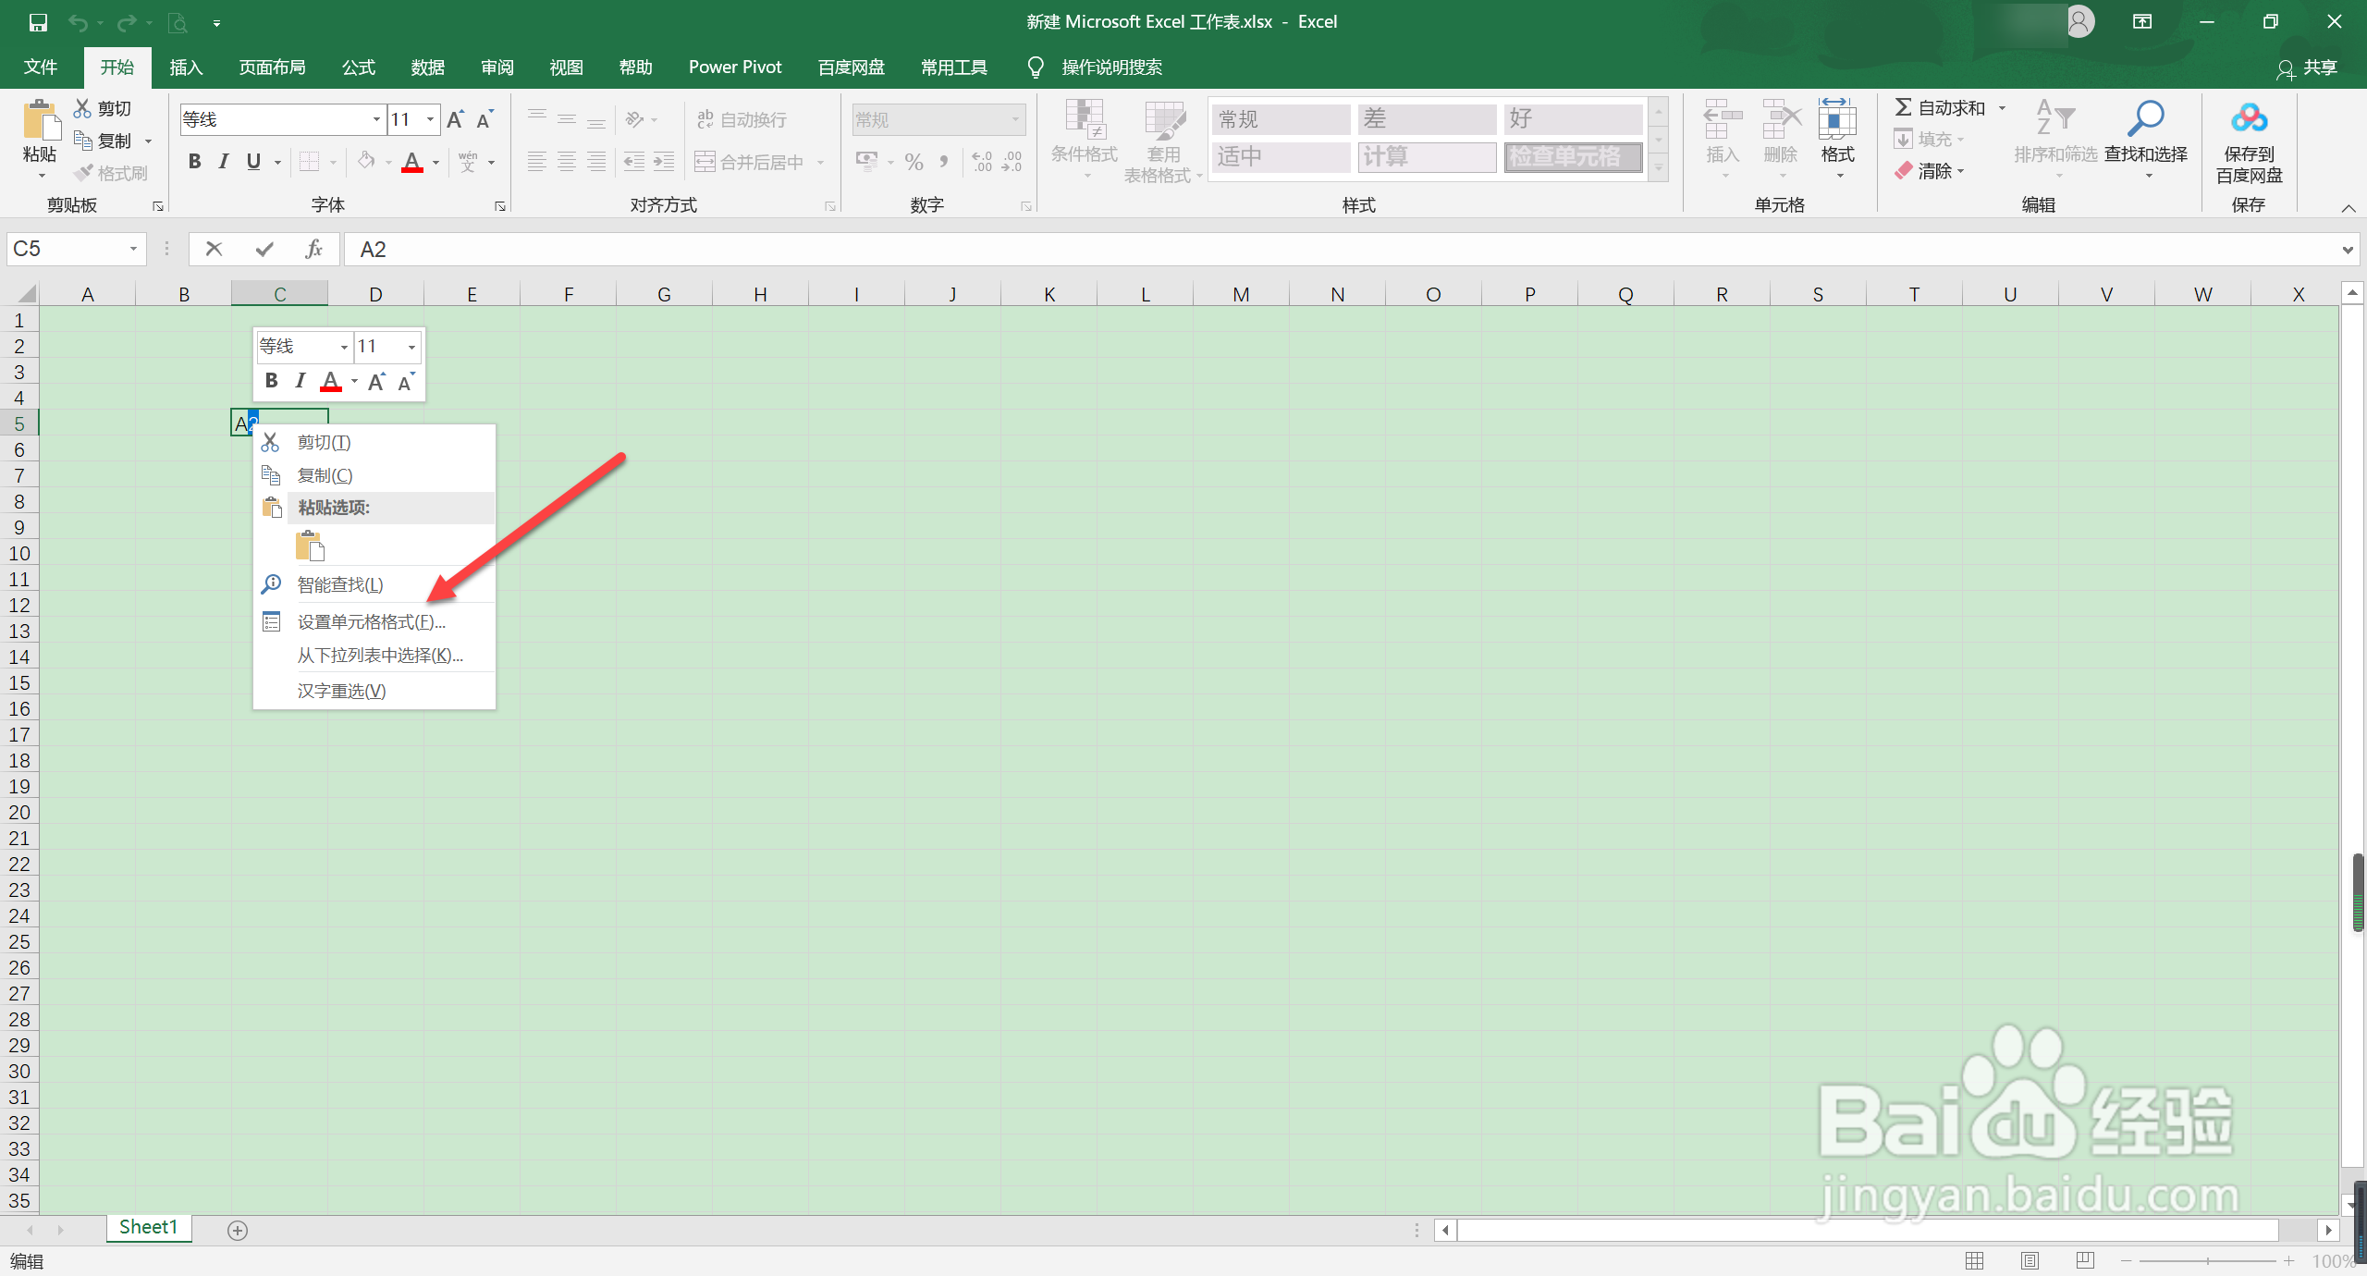Open the Name Box dropdown arrow
2367x1276 pixels.
pyautogui.click(x=133, y=249)
